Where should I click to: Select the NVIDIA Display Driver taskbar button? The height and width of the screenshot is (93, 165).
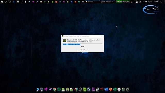123,2
